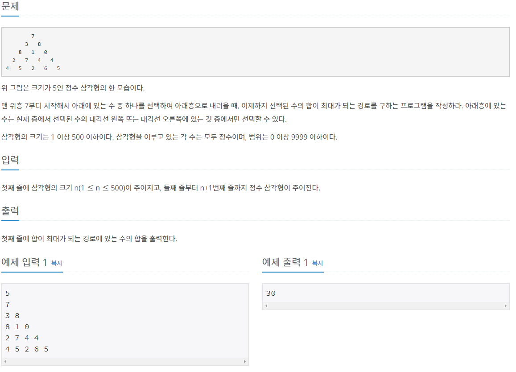
Task: Click right scroll arrow of example input box
Action: (244, 361)
